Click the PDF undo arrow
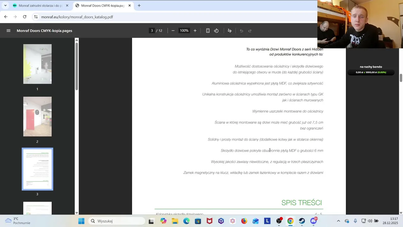 241,31
